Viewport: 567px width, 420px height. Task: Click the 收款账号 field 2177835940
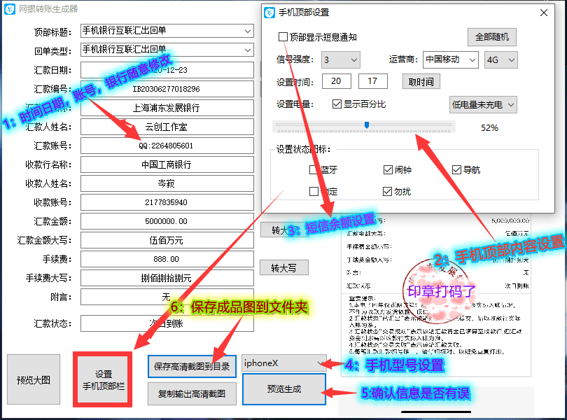point(167,202)
